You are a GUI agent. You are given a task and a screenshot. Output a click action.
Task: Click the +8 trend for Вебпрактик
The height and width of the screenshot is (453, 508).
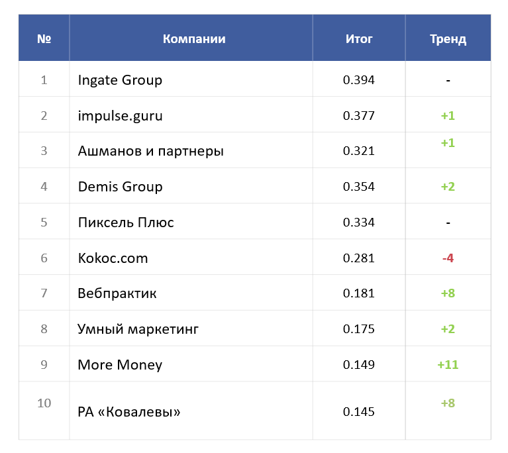448,293
